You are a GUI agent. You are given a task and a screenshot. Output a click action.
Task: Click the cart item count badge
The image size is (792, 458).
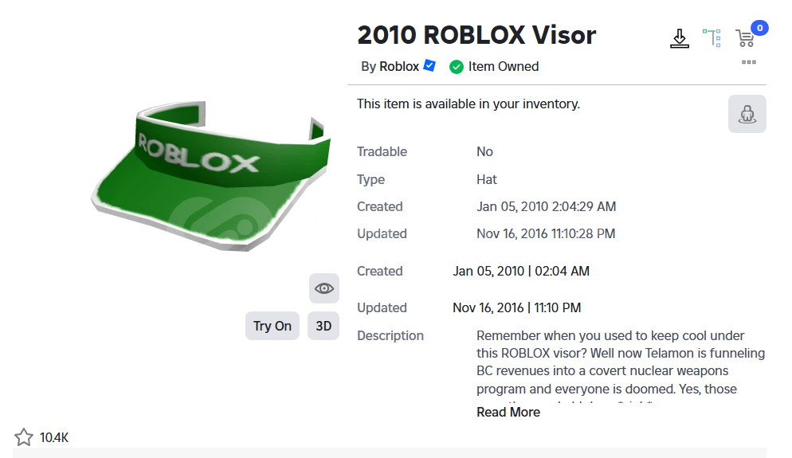[x=759, y=28]
